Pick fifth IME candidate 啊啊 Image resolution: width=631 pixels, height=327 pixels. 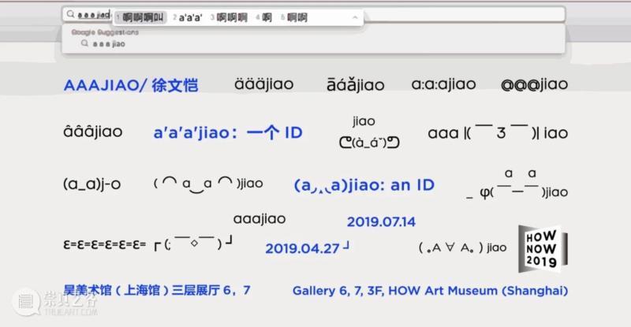pos(294,17)
